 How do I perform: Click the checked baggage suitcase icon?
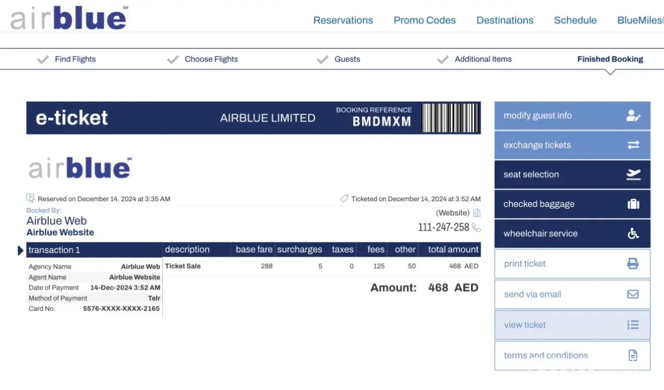click(633, 204)
